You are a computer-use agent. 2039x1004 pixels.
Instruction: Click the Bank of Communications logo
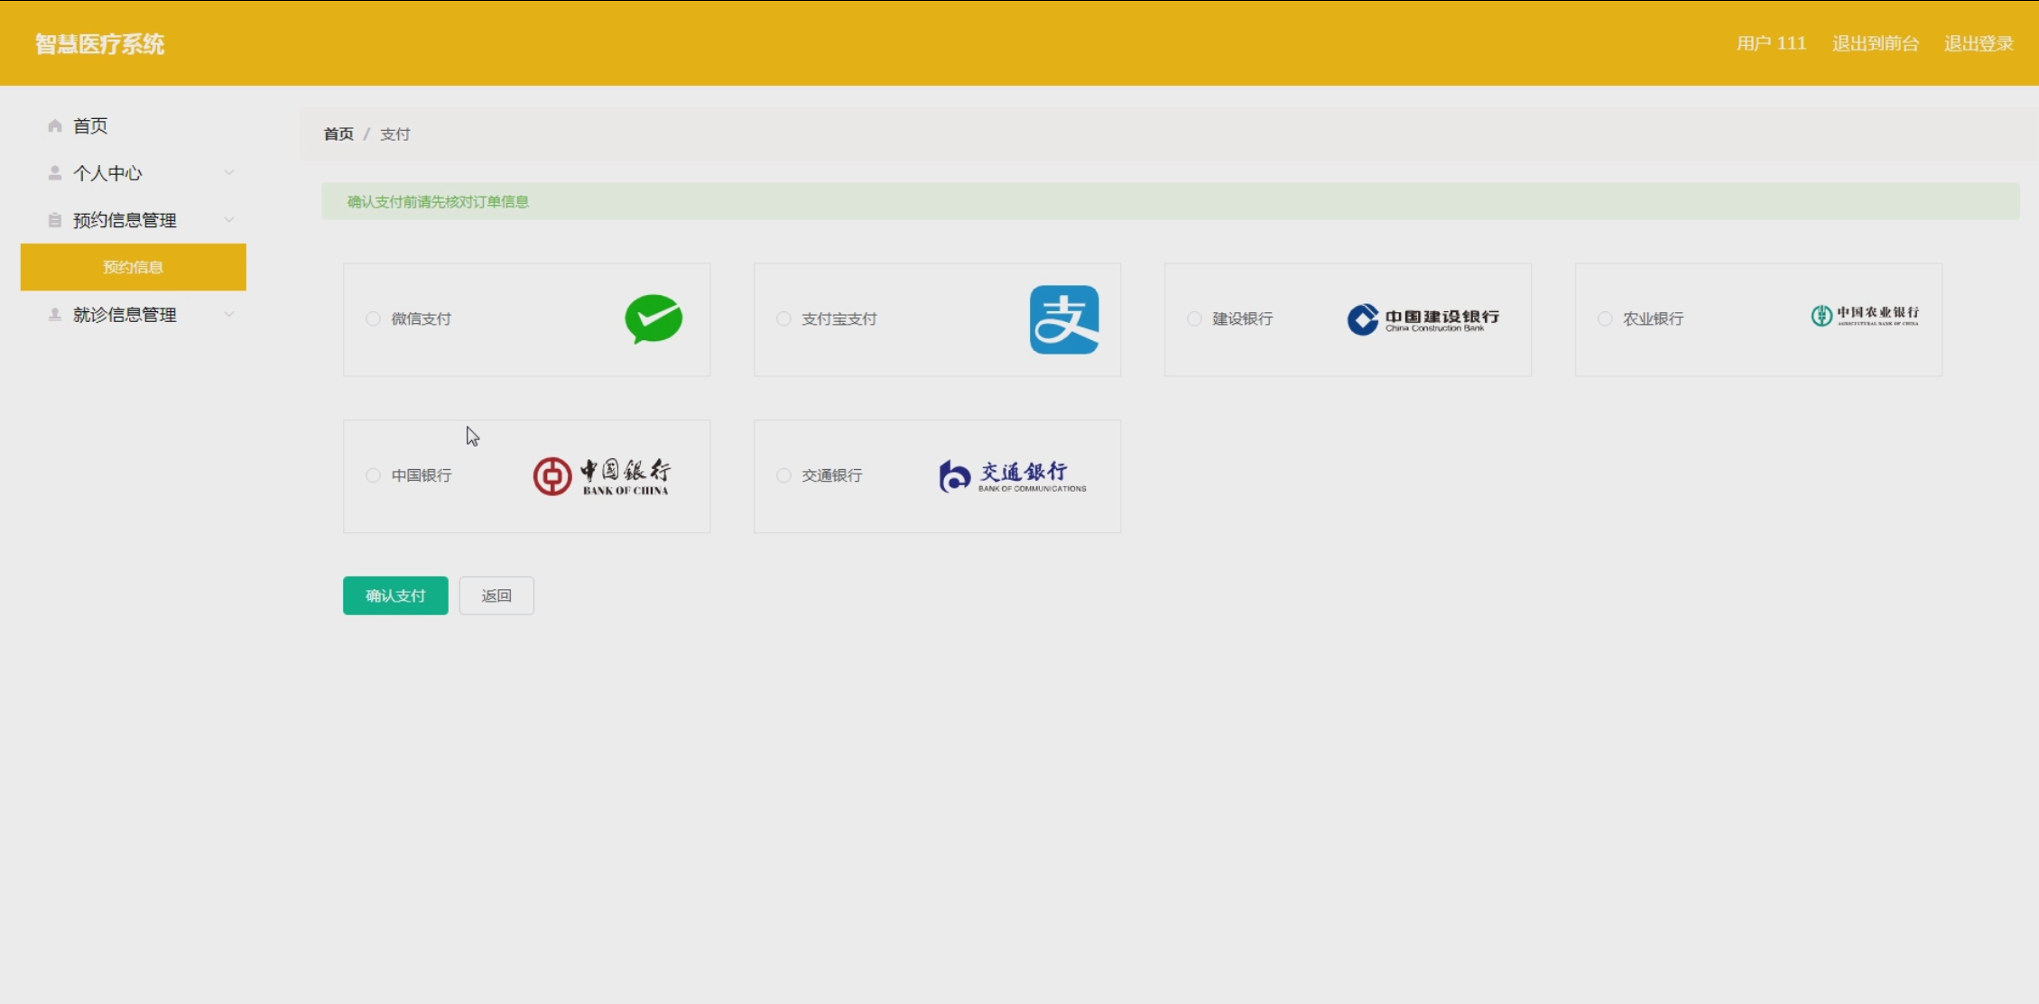[x=1012, y=475]
